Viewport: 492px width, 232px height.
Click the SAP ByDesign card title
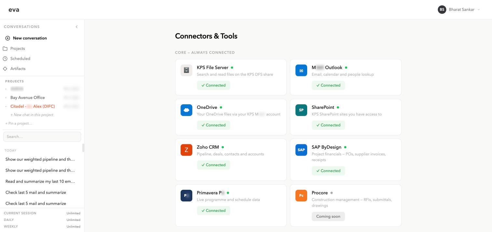[x=326, y=147]
